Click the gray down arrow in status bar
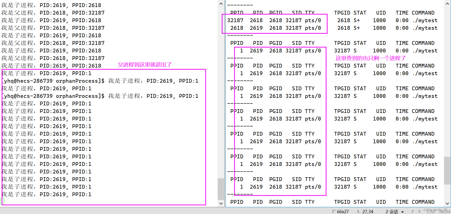451x214 pixels. pyautogui.click(x=419, y=211)
